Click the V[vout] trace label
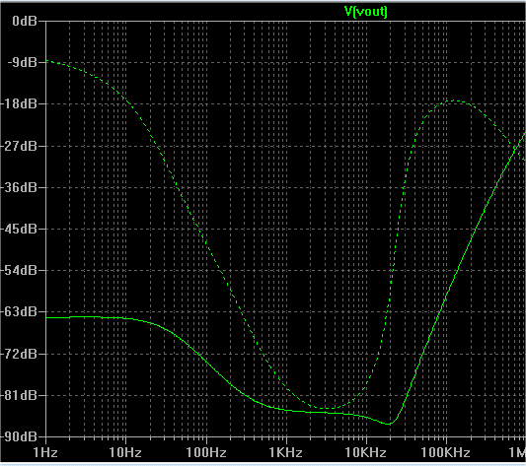This screenshot has height=466, width=526. coord(366,12)
